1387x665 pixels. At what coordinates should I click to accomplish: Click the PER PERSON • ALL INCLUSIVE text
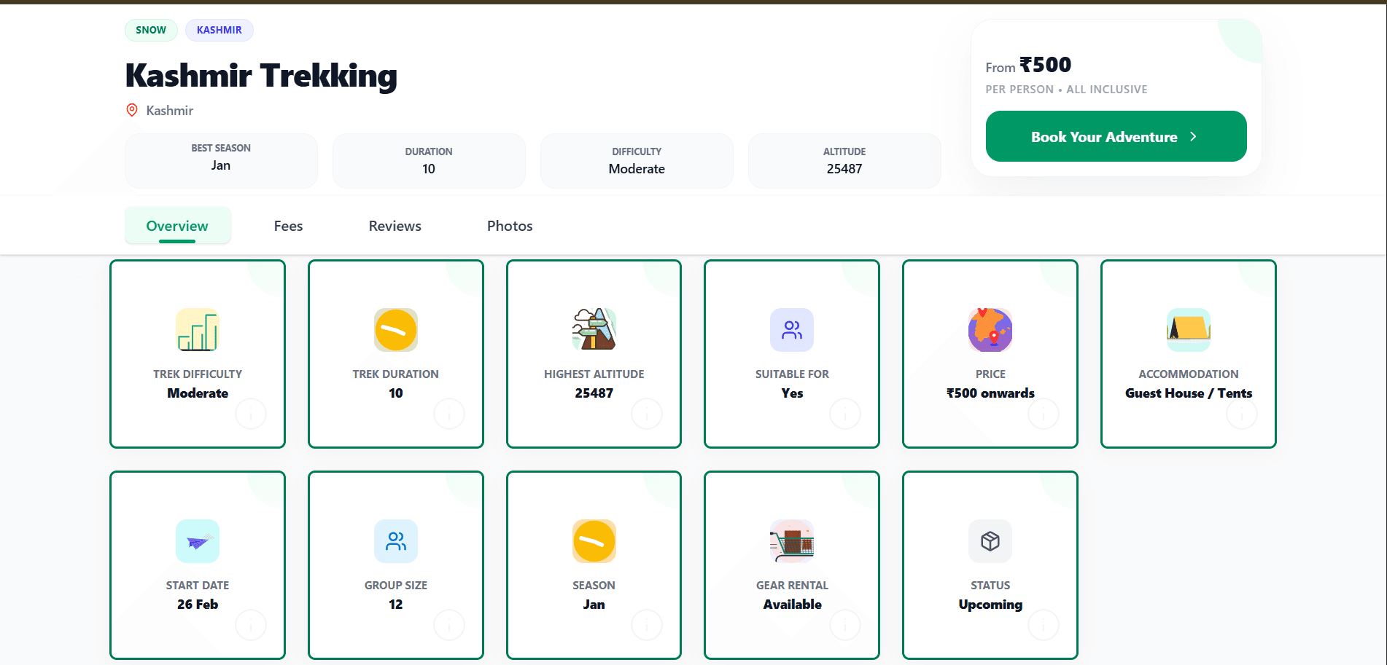coord(1066,90)
